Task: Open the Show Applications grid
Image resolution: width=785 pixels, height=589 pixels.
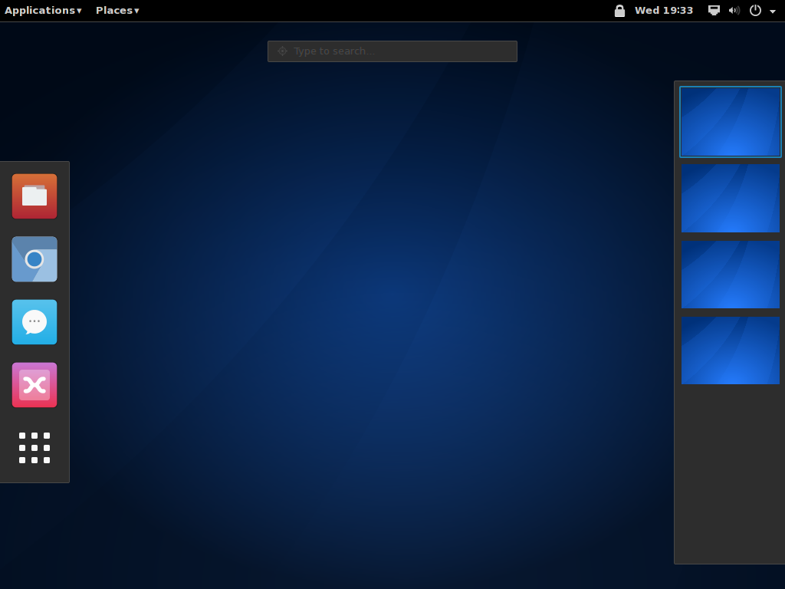Action: point(34,449)
